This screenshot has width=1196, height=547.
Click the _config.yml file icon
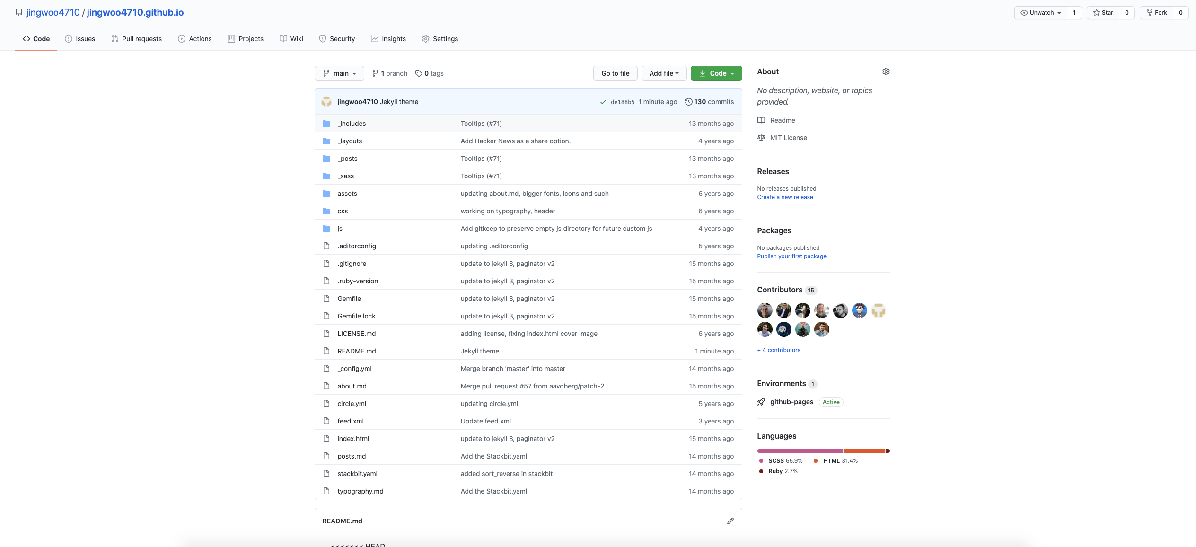[x=326, y=369]
